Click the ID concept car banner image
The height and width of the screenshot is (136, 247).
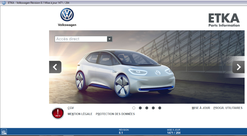pos(147,67)
